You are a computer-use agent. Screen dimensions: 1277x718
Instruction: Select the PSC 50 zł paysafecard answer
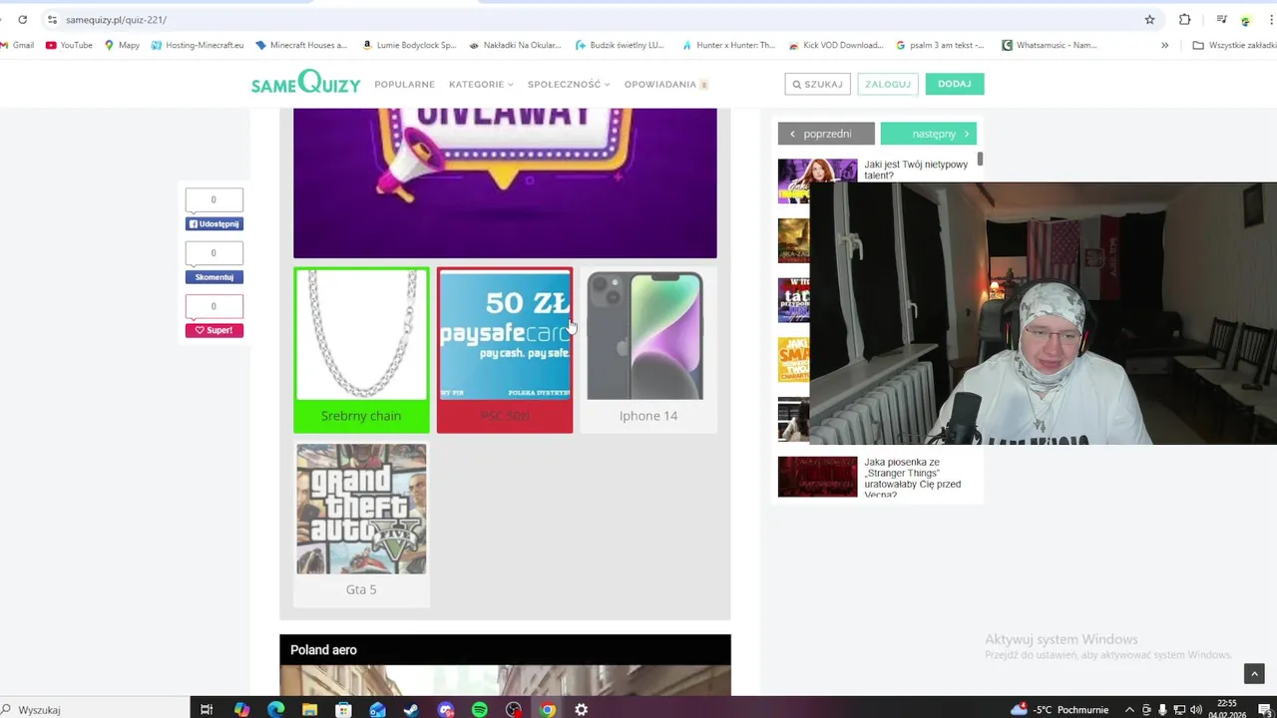pos(505,350)
